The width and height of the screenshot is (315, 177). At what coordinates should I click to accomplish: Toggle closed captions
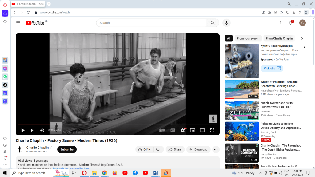tap(173, 130)
